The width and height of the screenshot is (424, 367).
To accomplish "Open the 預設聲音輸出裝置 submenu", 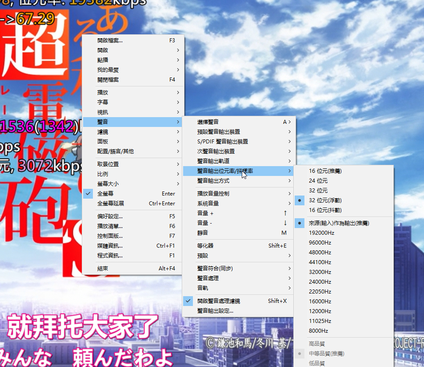I will pyautogui.click(x=239, y=132).
